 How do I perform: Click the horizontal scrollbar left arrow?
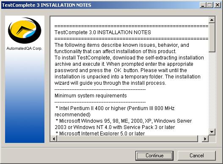tap(54, 139)
